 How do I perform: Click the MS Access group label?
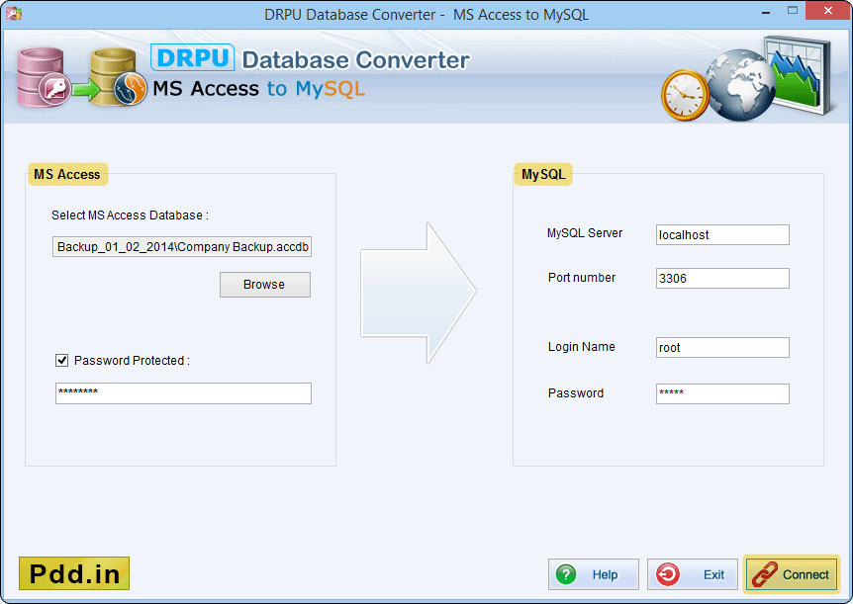(67, 175)
